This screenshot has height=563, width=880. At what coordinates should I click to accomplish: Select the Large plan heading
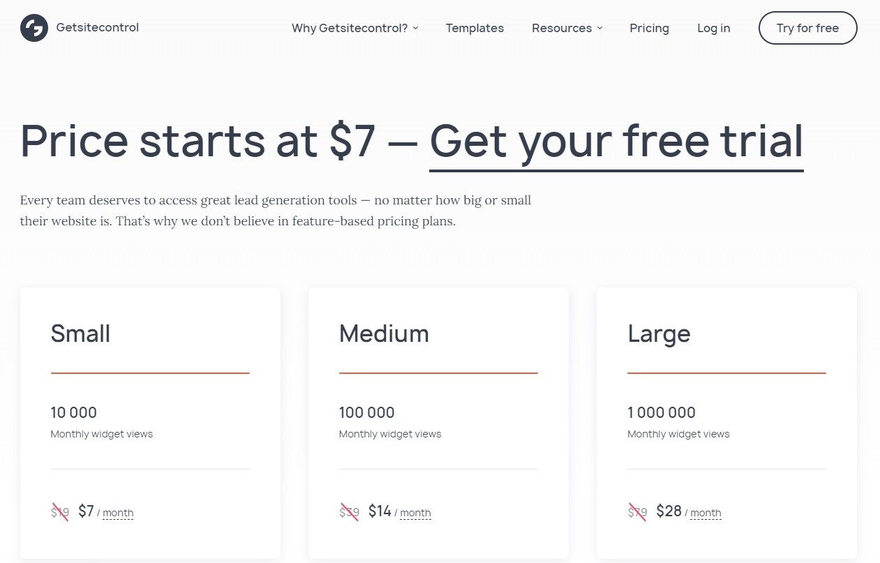coord(659,333)
